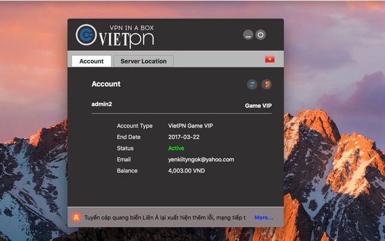Click the "End Date" label
Viewport: 385px width, 241px height.
(x=129, y=137)
